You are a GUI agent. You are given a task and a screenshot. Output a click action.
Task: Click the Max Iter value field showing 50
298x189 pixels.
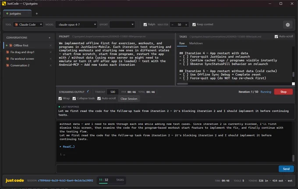179,24
